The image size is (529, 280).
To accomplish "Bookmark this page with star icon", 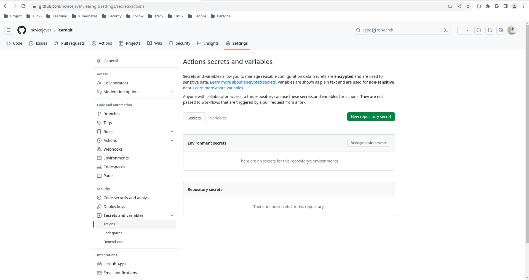I will pyautogui.click(x=468, y=6).
